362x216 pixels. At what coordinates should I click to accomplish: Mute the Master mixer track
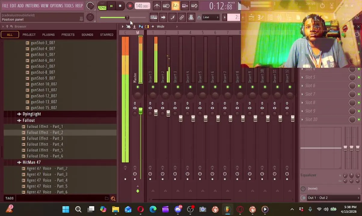138,87
